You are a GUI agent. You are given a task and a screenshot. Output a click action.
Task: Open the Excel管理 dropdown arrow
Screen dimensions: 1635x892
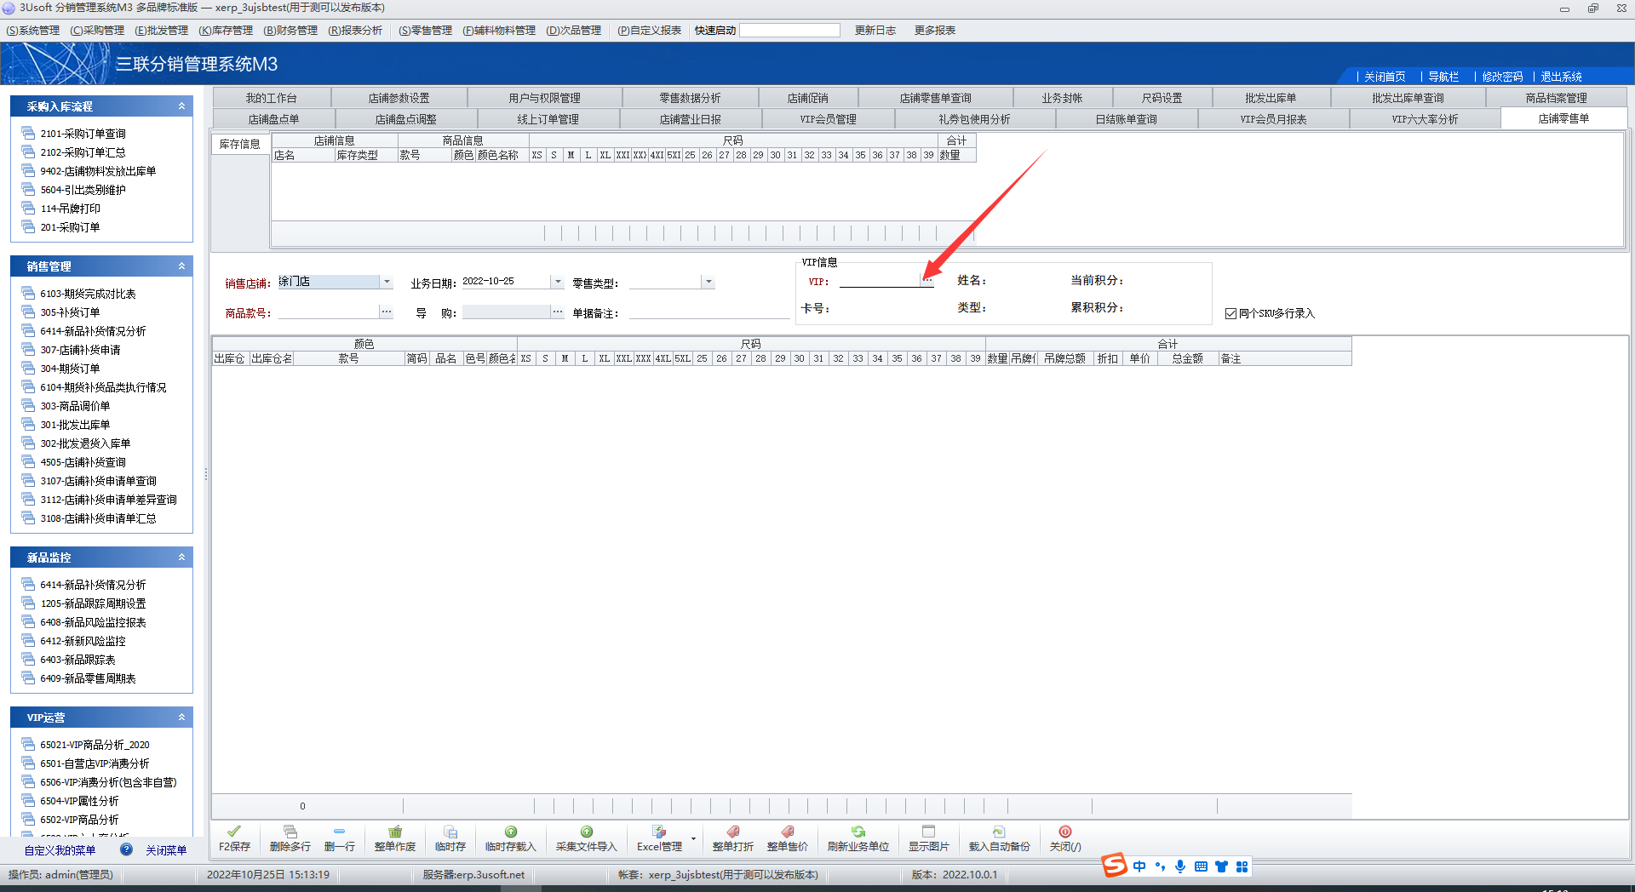693,838
